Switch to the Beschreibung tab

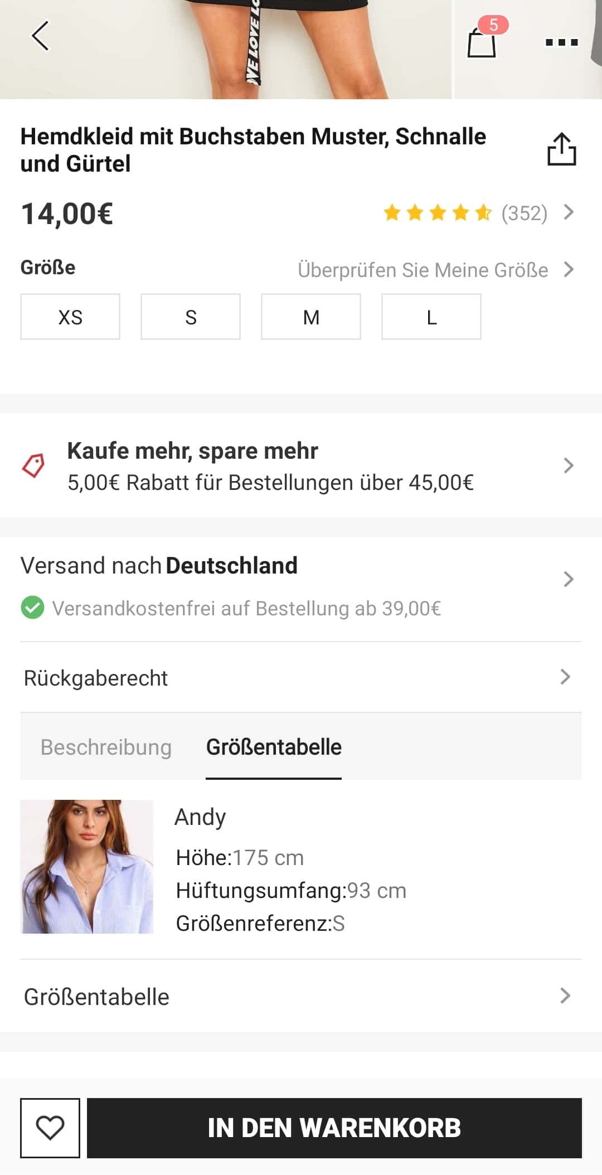point(106,747)
